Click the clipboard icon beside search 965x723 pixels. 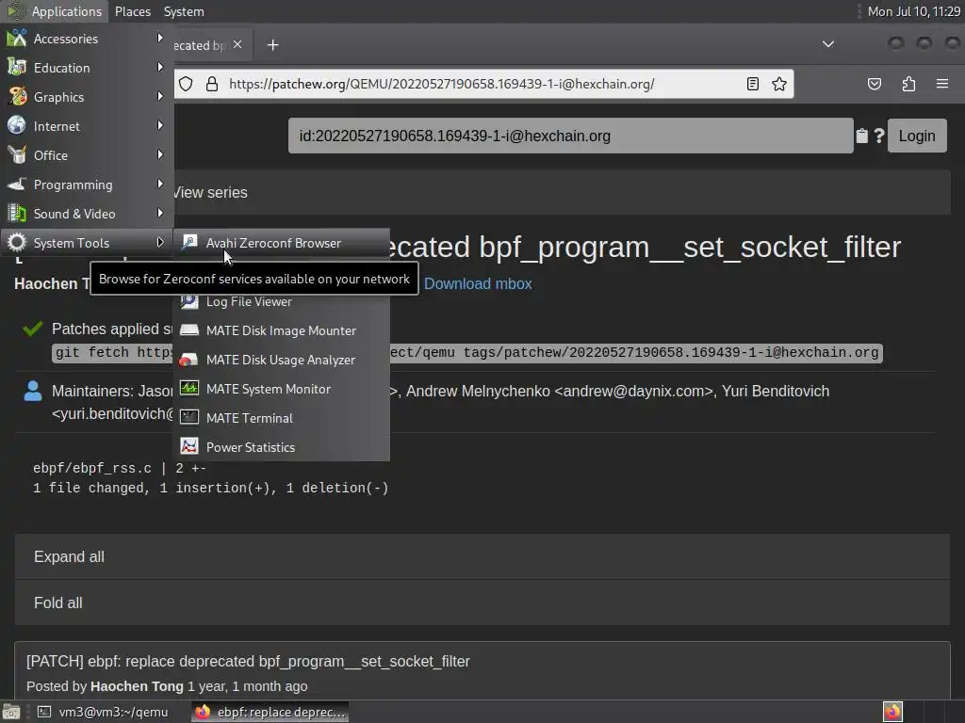pyautogui.click(x=861, y=136)
